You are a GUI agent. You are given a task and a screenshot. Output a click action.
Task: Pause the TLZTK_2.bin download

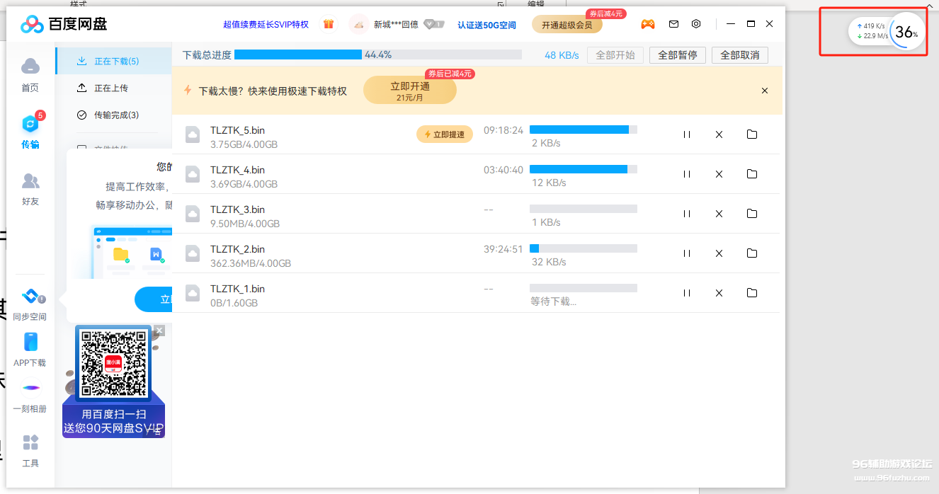click(x=686, y=253)
